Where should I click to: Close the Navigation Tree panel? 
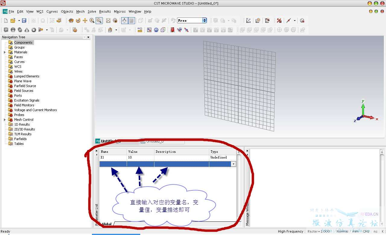click(88, 37)
